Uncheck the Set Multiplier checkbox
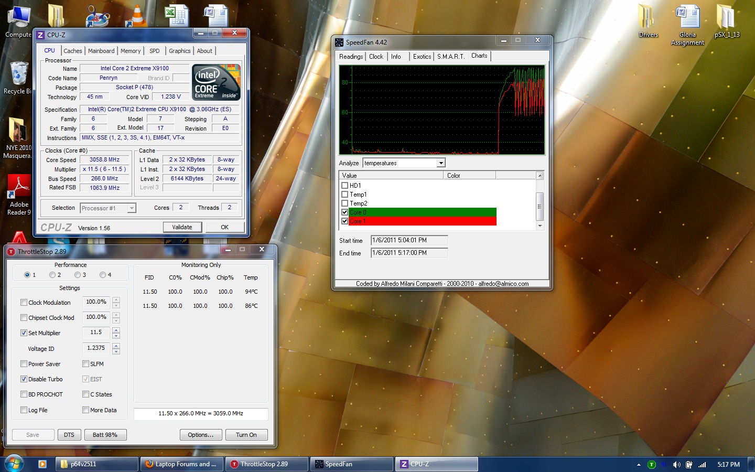755x472 pixels. pos(24,332)
